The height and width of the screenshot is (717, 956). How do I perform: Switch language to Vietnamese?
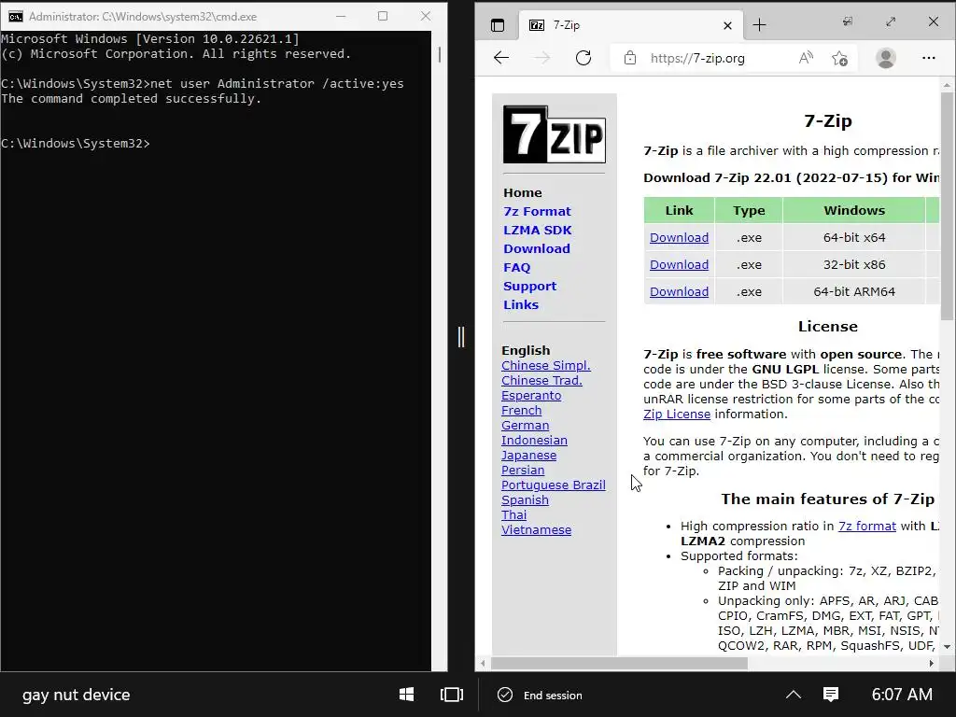tap(536, 530)
